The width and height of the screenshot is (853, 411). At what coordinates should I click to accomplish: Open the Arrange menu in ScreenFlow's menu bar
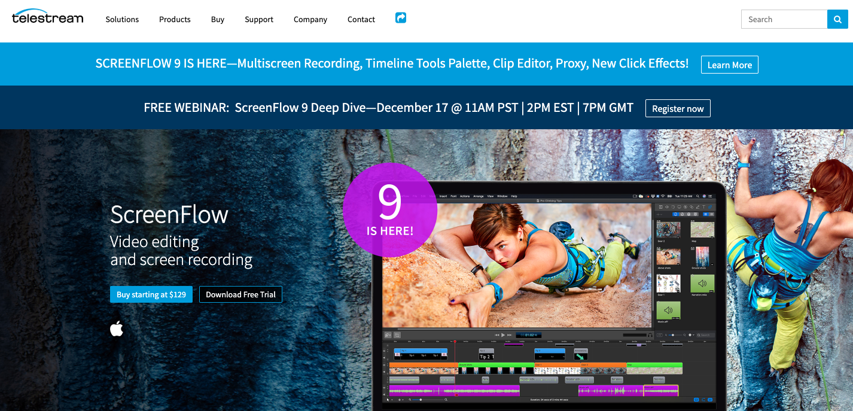(x=477, y=196)
